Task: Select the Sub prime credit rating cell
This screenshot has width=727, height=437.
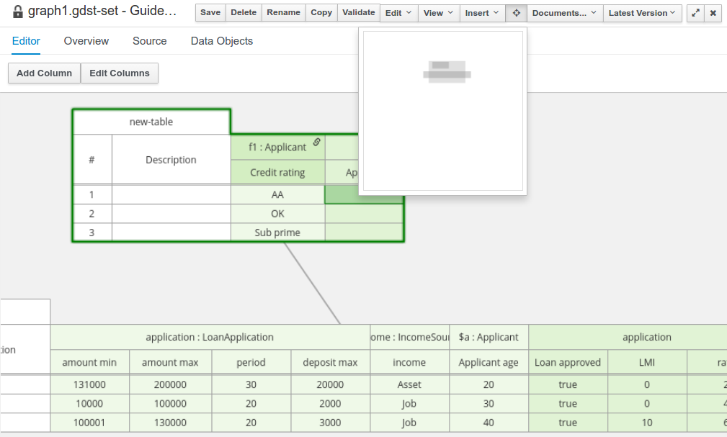Action: 277,233
